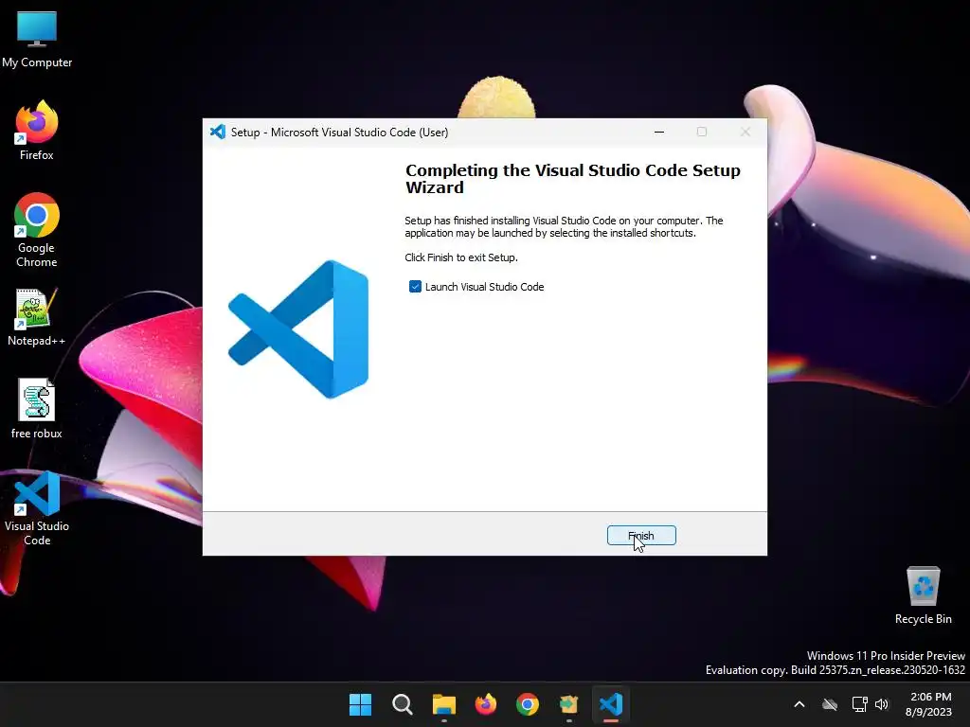Open the volume speaker tray icon
The image size is (970, 727).
pyautogui.click(x=882, y=704)
